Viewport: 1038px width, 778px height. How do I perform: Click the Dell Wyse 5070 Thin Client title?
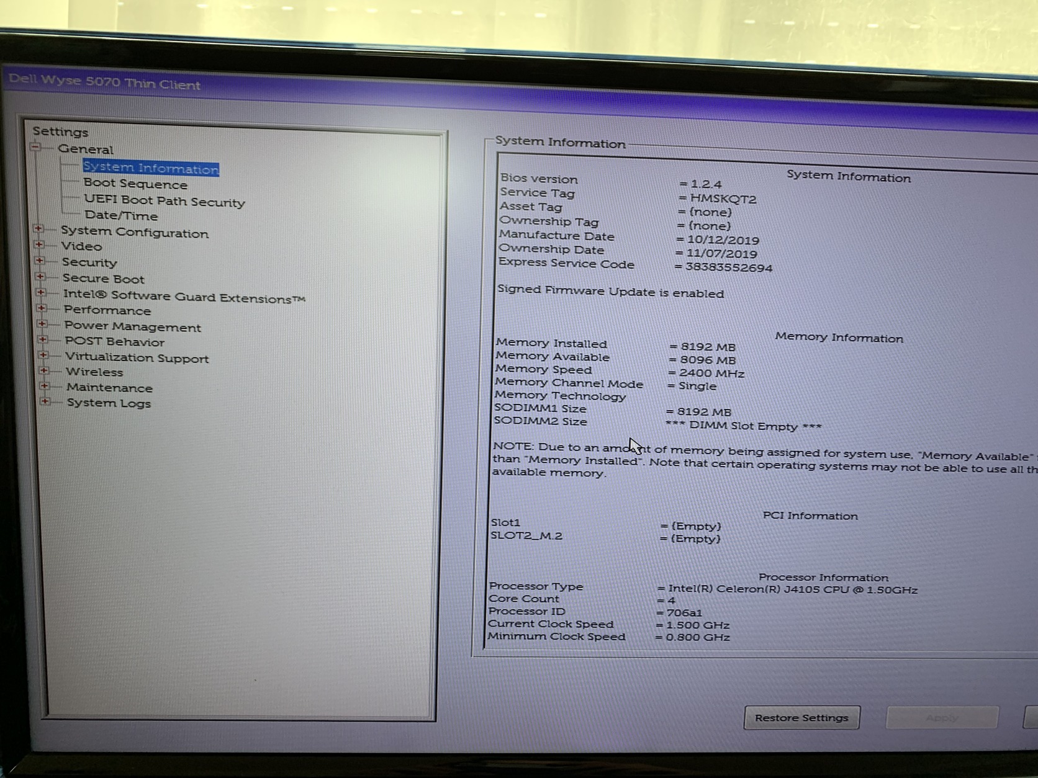tap(104, 82)
